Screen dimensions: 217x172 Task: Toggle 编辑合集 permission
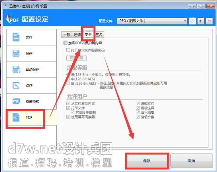tap(137, 117)
